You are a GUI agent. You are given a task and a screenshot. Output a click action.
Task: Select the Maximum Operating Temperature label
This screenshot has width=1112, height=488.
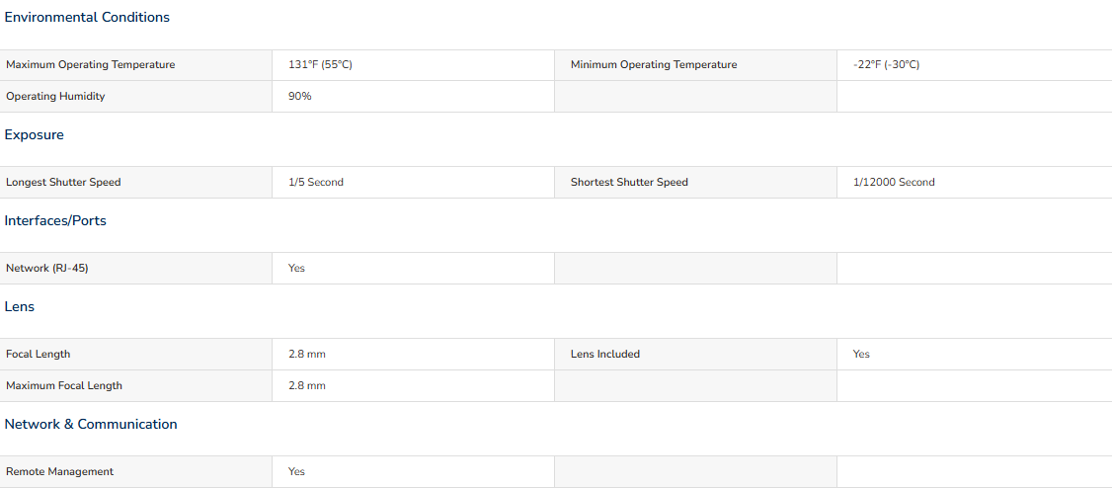click(x=90, y=65)
